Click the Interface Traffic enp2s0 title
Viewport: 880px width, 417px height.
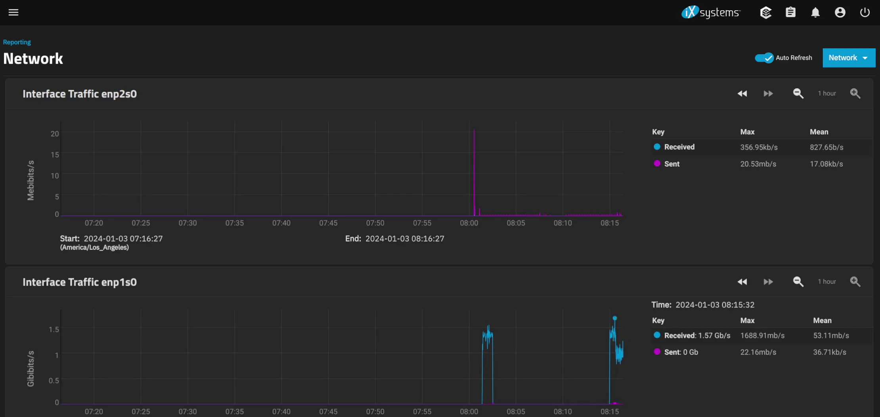coord(80,94)
